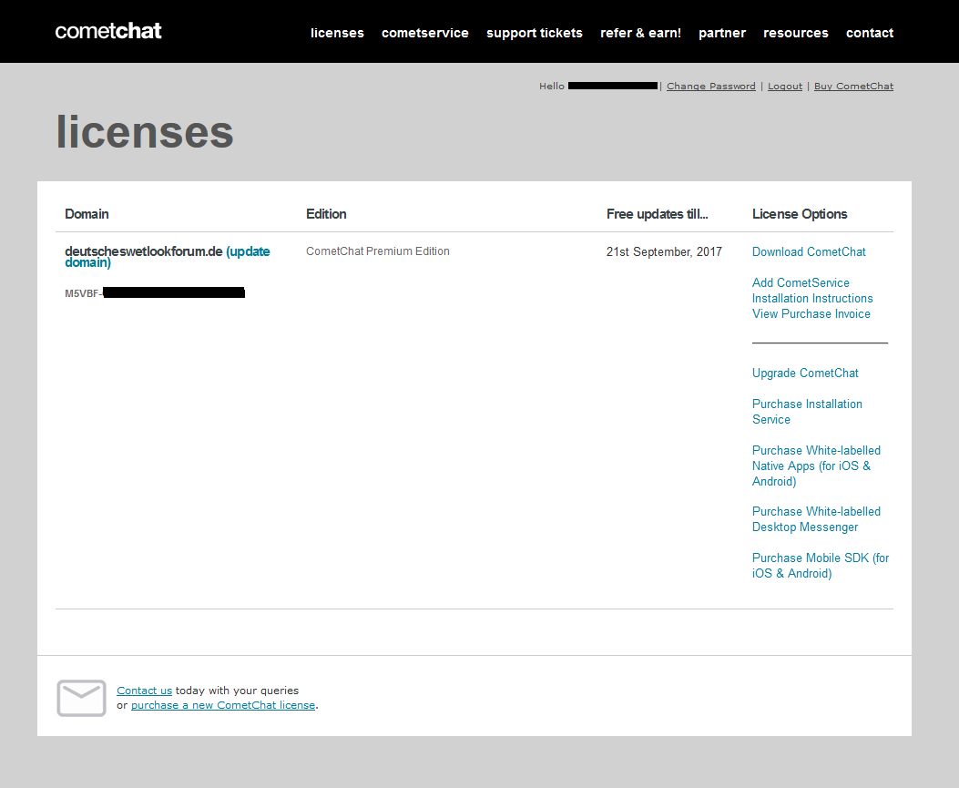Navigate to resources page
Image resolution: width=959 pixels, height=788 pixels.
click(x=795, y=33)
